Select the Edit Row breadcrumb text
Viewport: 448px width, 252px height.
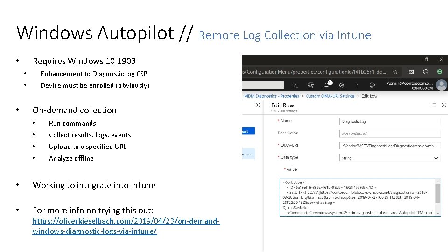369,96
